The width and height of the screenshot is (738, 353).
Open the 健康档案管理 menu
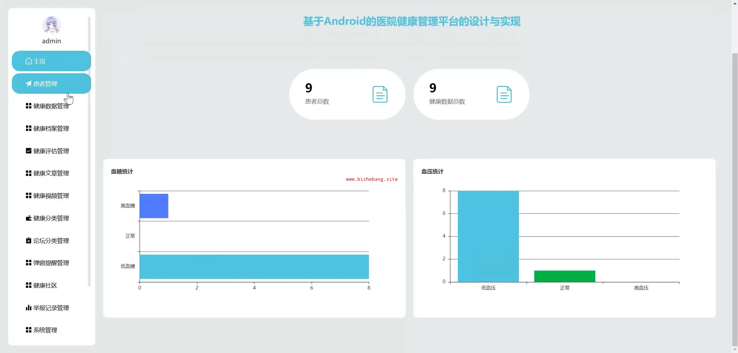click(51, 129)
